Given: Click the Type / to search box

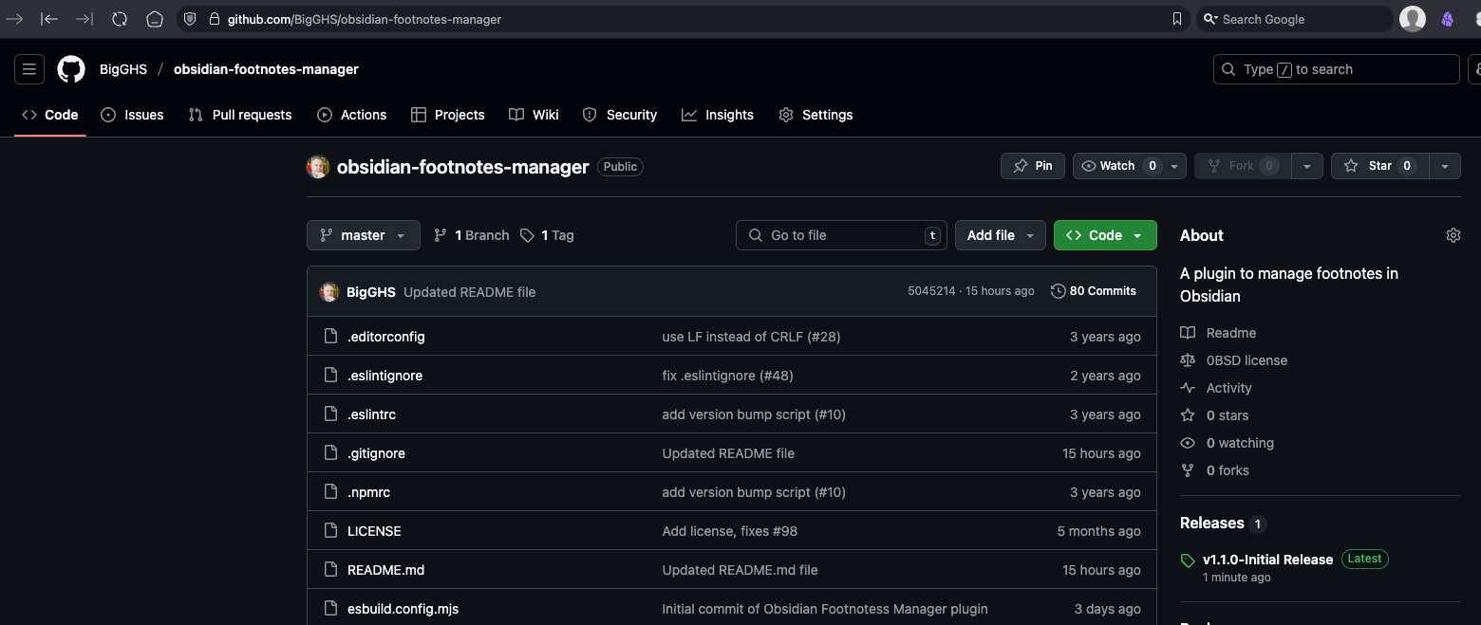Looking at the screenshot, I should coord(1337,69).
